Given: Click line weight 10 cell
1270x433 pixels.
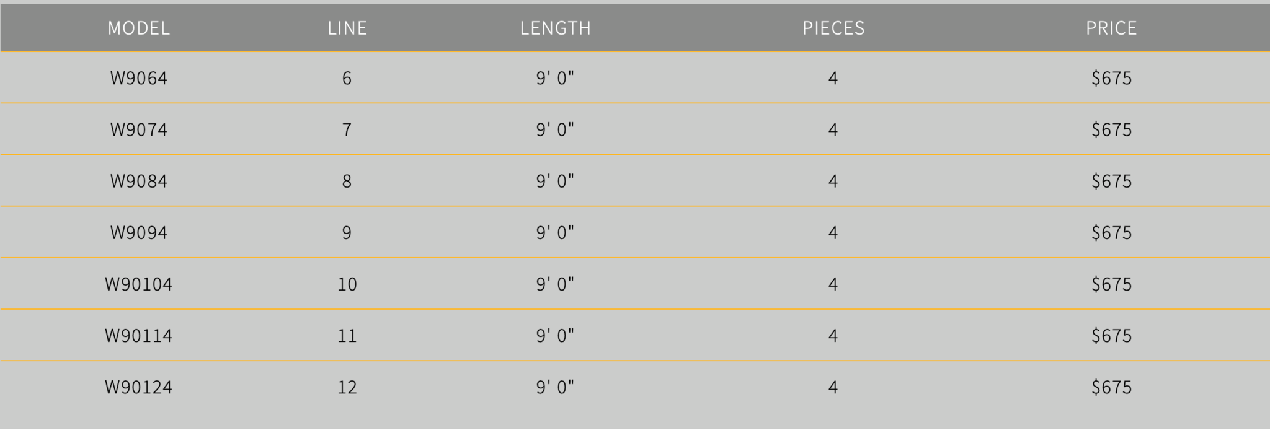Looking at the screenshot, I should [x=347, y=284].
